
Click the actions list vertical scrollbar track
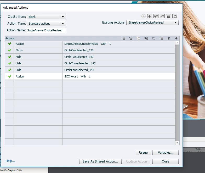pyautogui.click(x=177, y=93)
